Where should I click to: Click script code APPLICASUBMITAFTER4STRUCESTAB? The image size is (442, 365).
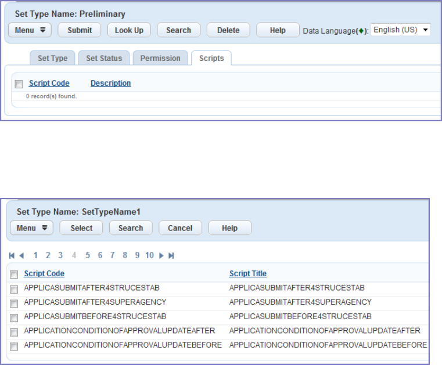tap(92, 288)
